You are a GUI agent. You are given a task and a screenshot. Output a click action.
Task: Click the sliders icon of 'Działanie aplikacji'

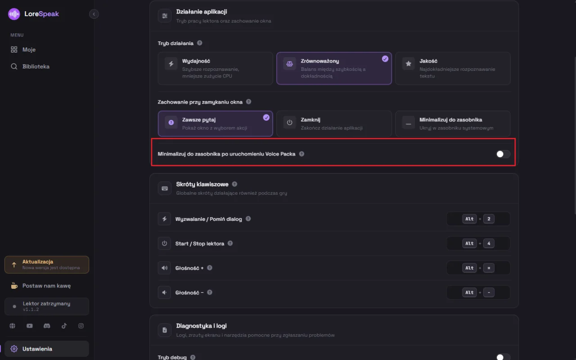click(x=165, y=16)
